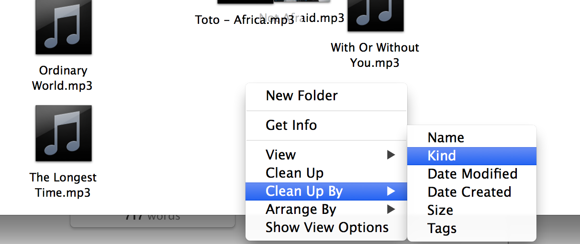Screen dimensions: 580x244
Task: Select The Longest Time.mp3 music icon
Action: [63, 134]
